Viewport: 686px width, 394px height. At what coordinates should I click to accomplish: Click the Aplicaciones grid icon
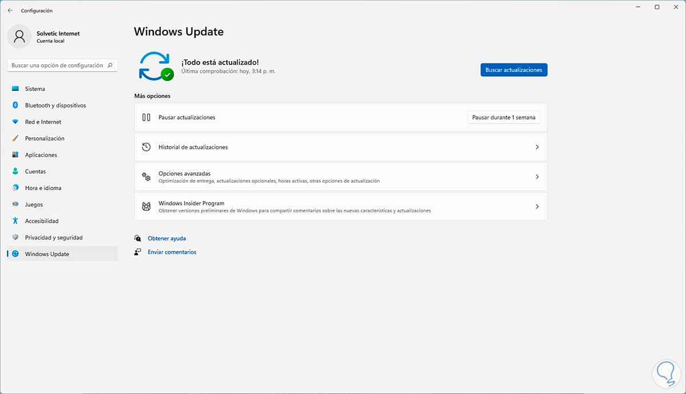(x=15, y=155)
